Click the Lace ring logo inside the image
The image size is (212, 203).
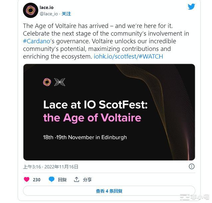(47, 82)
